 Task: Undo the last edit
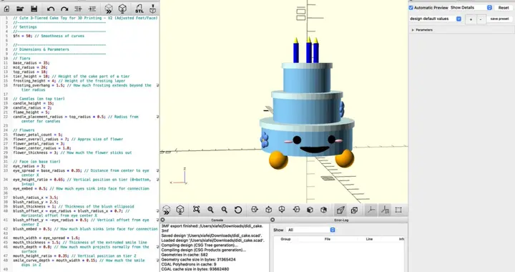tap(51, 9)
